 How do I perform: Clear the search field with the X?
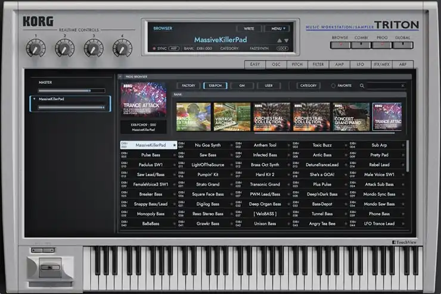click(403, 86)
